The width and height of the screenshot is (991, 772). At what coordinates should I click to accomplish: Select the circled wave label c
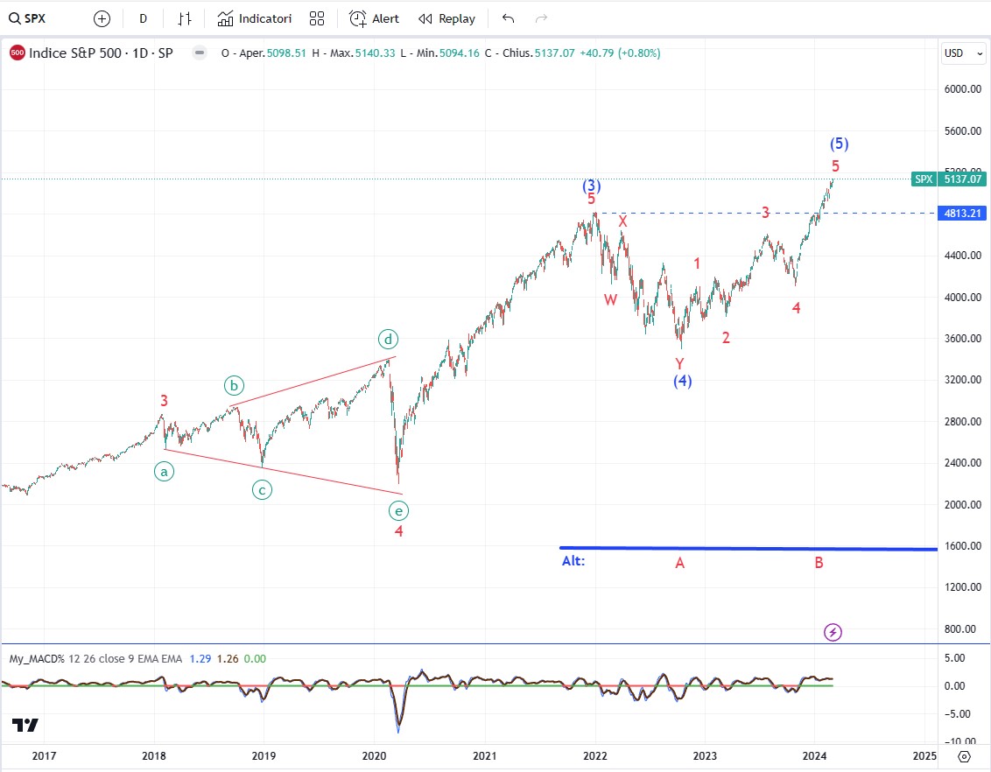(x=262, y=489)
